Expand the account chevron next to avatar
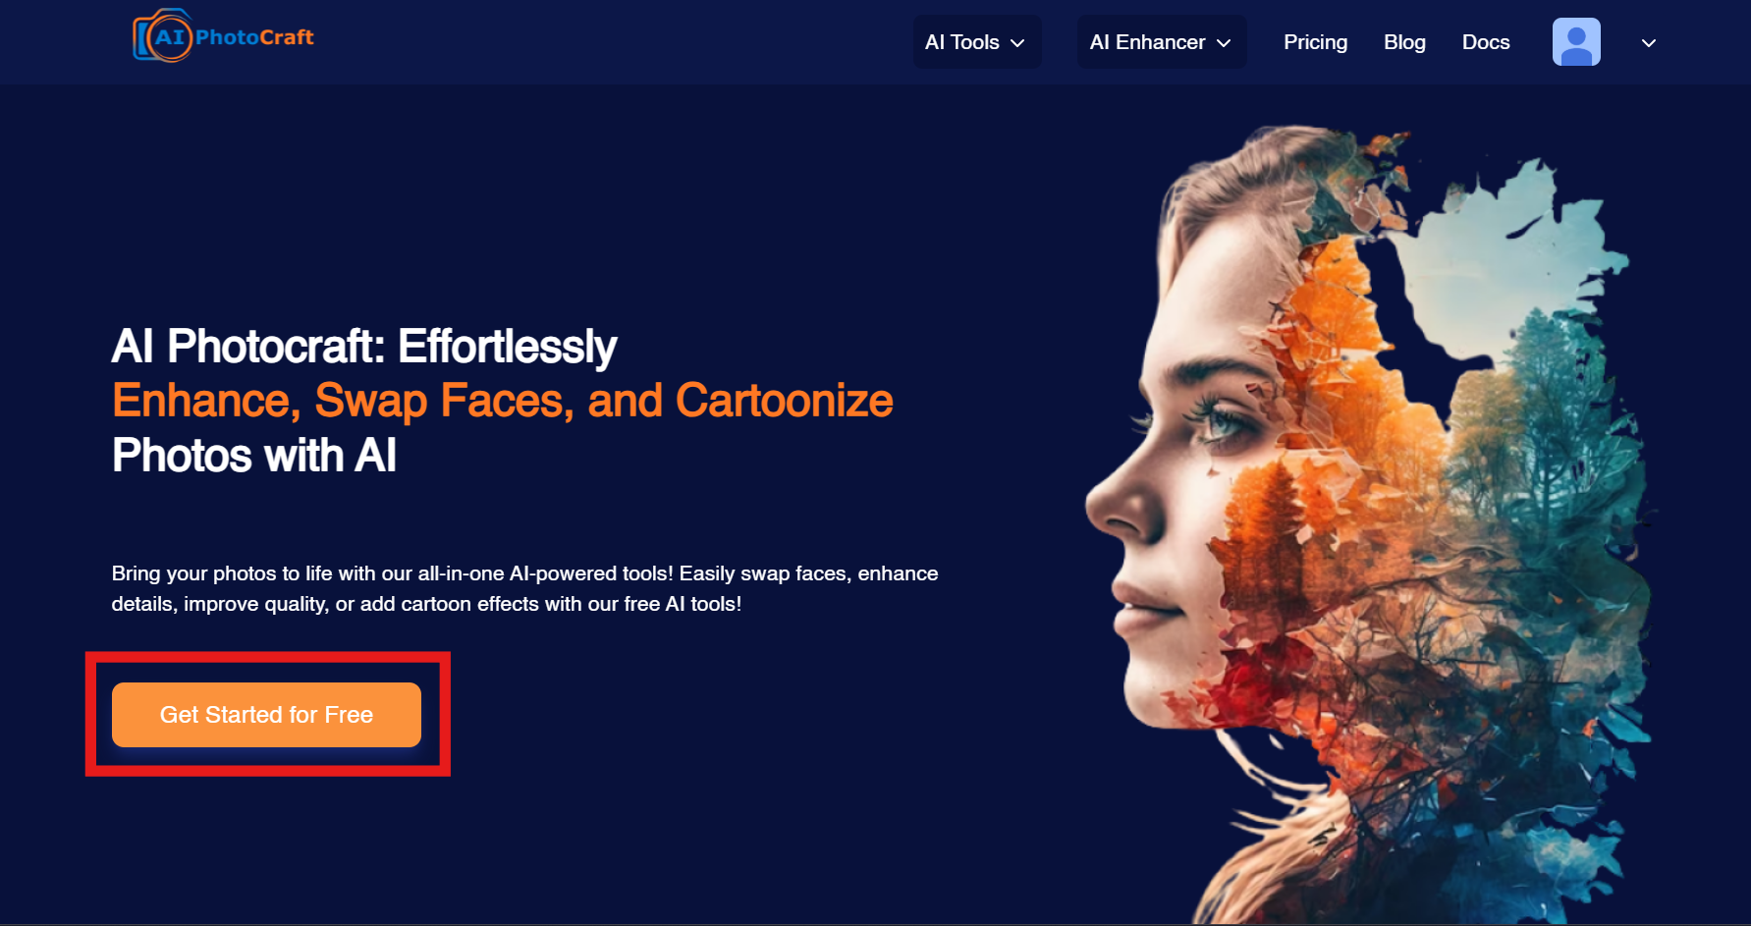The width and height of the screenshot is (1751, 926). tap(1649, 43)
